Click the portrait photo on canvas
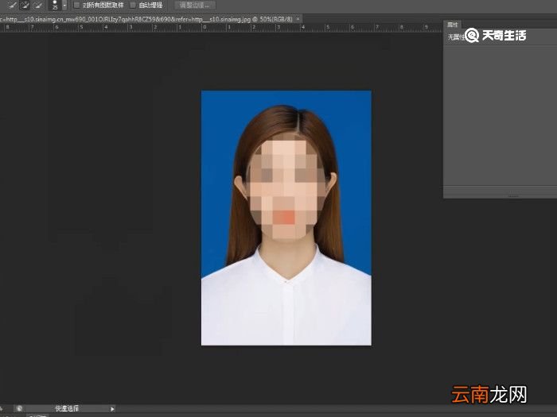This screenshot has width=557, height=417. pyautogui.click(x=286, y=218)
